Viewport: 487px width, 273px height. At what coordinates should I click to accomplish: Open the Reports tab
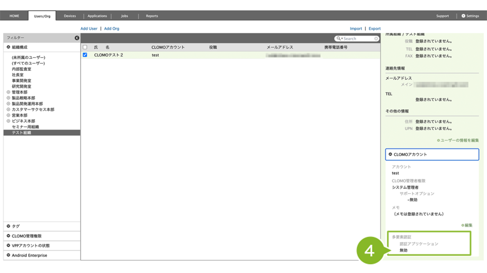152,16
